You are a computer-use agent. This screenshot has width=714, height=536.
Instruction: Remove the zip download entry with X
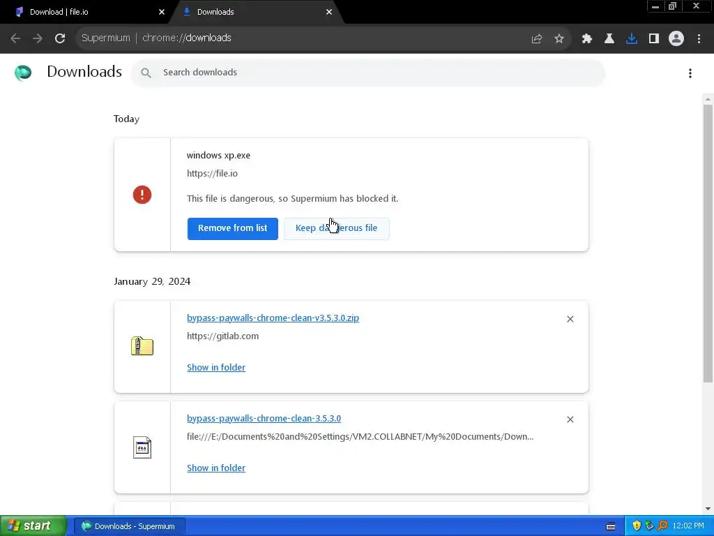point(570,319)
